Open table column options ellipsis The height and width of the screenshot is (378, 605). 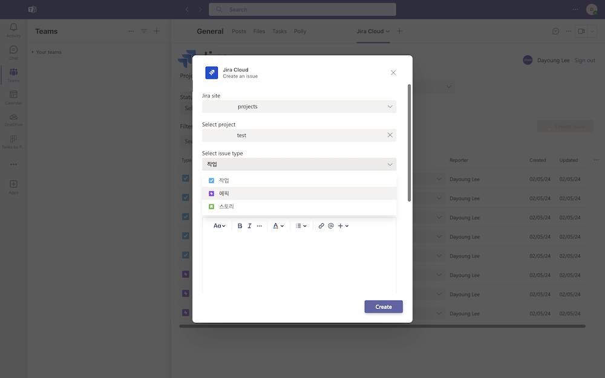tap(596, 160)
